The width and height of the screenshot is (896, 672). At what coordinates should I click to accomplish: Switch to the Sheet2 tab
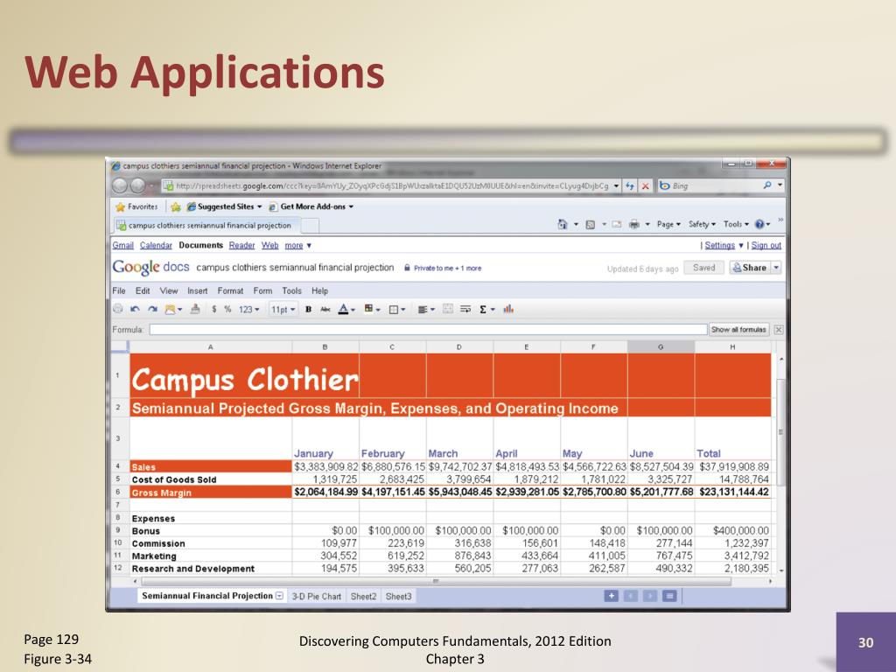(x=363, y=597)
